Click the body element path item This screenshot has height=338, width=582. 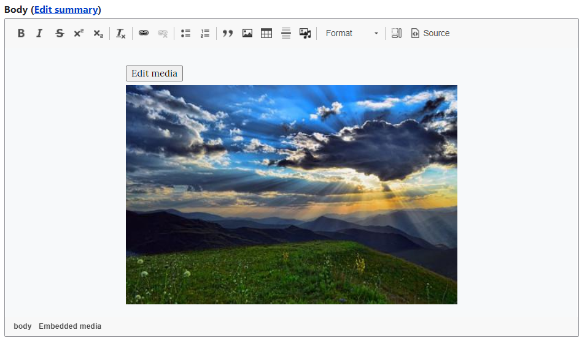tap(23, 326)
